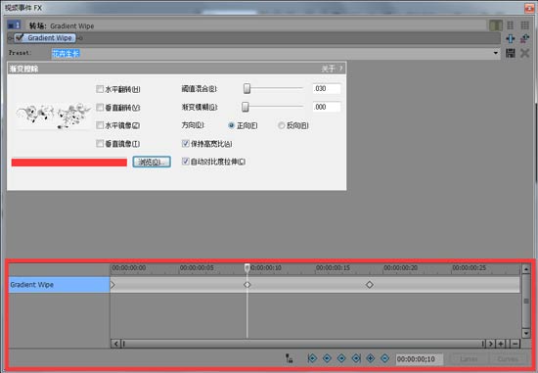Click the Lanes button

(469, 359)
